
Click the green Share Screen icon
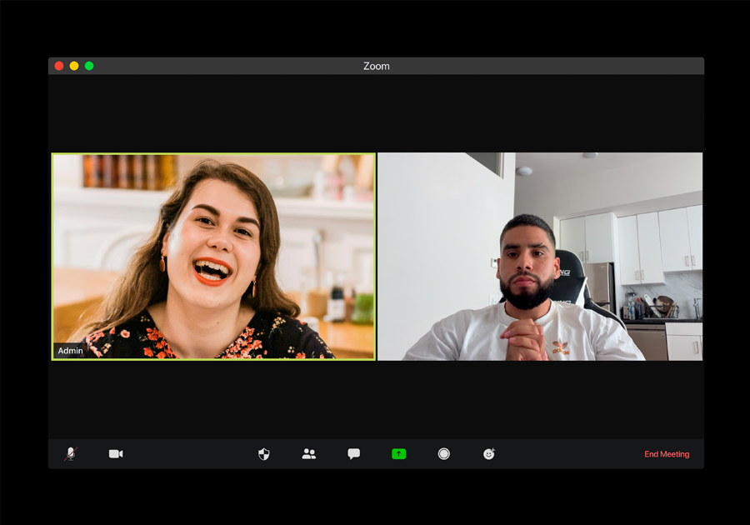[399, 454]
